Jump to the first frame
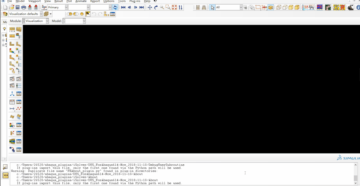 tap(123, 7)
